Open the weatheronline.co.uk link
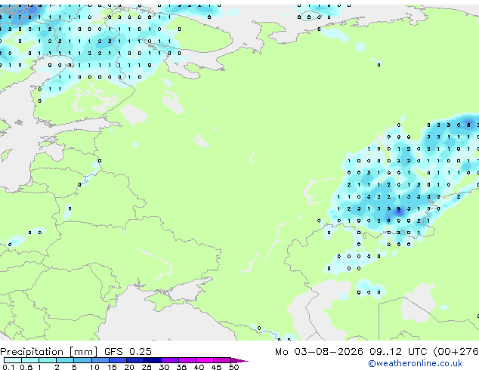Image resolution: width=479 pixels, height=370 pixels. click(x=416, y=363)
